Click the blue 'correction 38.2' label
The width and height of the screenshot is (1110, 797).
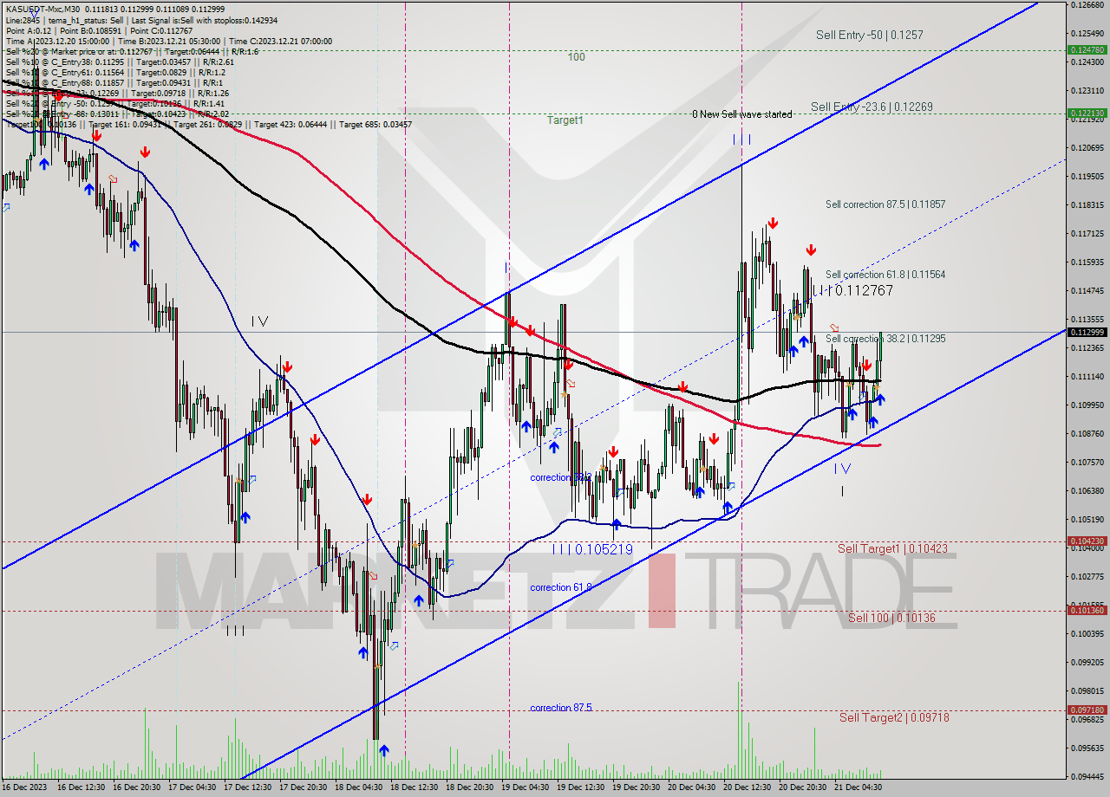tap(561, 477)
